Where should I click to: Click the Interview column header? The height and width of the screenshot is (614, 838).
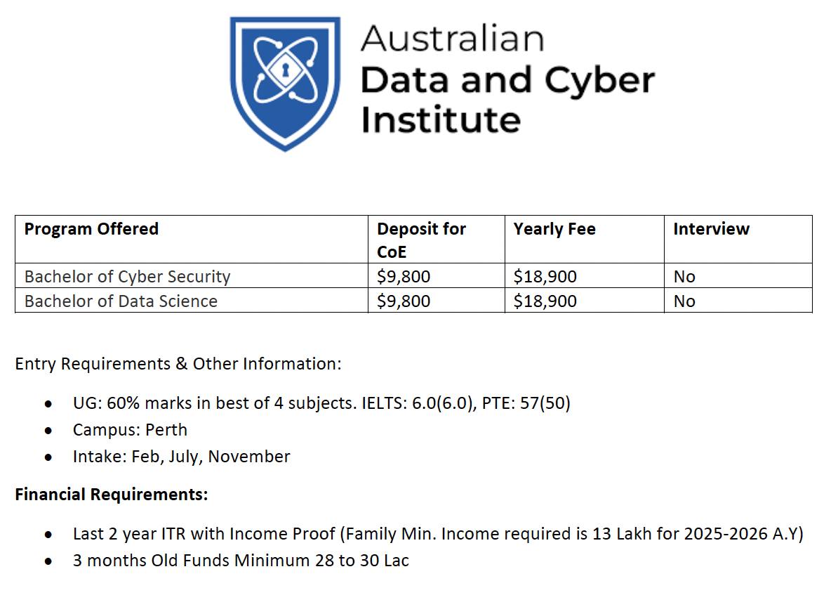tap(711, 229)
